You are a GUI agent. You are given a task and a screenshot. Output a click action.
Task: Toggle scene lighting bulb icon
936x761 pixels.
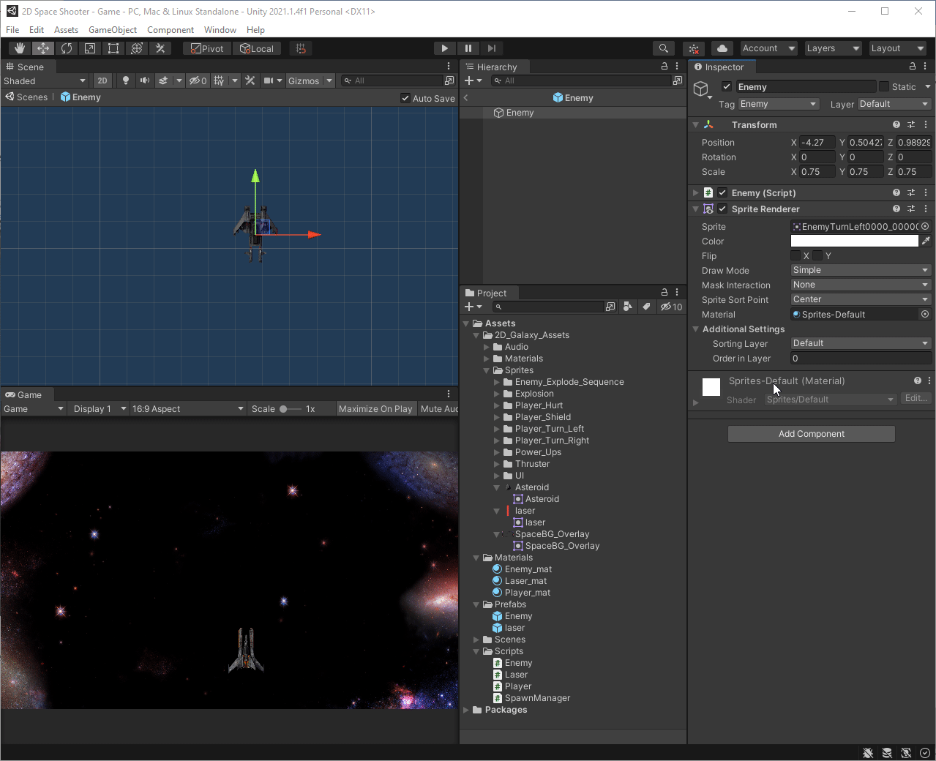click(126, 80)
